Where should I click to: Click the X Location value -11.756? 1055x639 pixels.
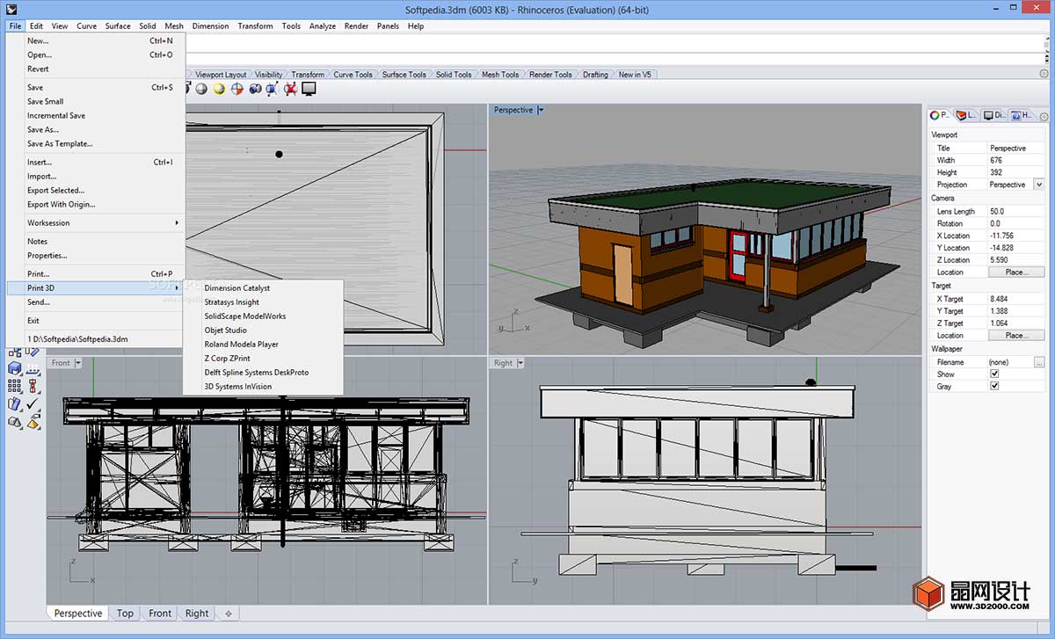click(1001, 236)
